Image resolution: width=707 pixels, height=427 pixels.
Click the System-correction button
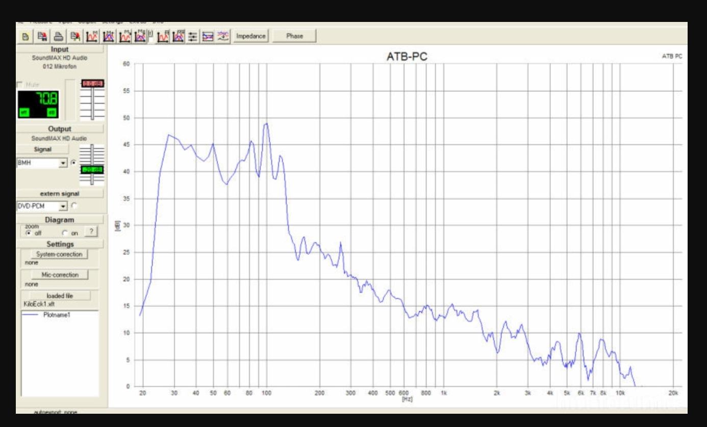[59, 254]
